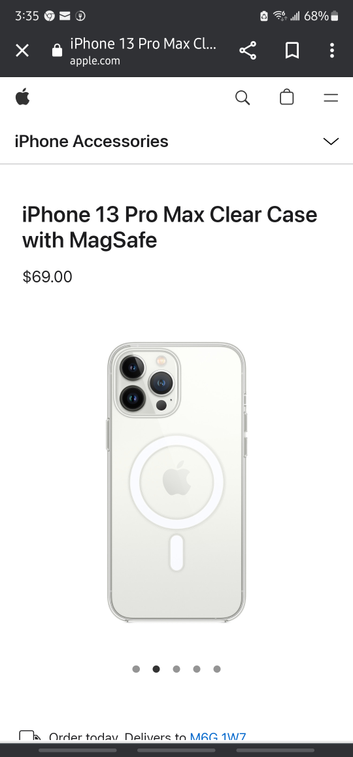
Task: Select the first image gallery dot
Action: point(136,669)
